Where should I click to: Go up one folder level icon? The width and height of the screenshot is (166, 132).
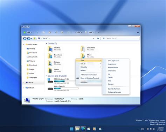(34, 38)
